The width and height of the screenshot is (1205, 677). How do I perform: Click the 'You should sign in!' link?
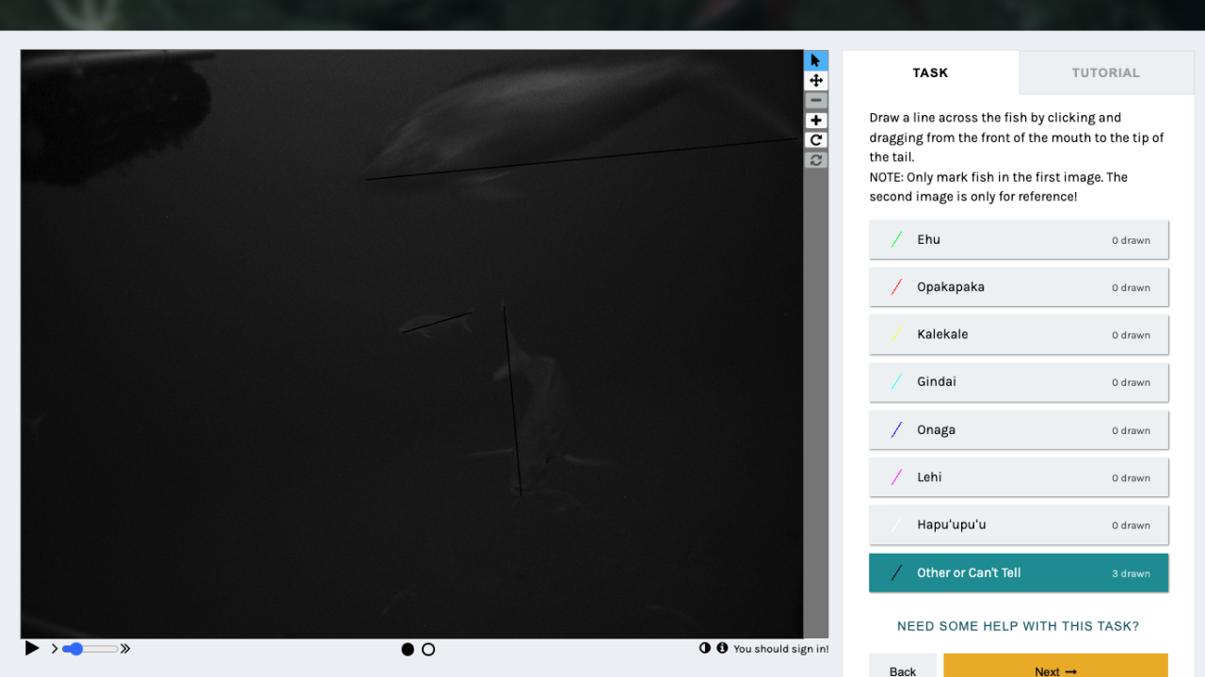click(780, 649)
